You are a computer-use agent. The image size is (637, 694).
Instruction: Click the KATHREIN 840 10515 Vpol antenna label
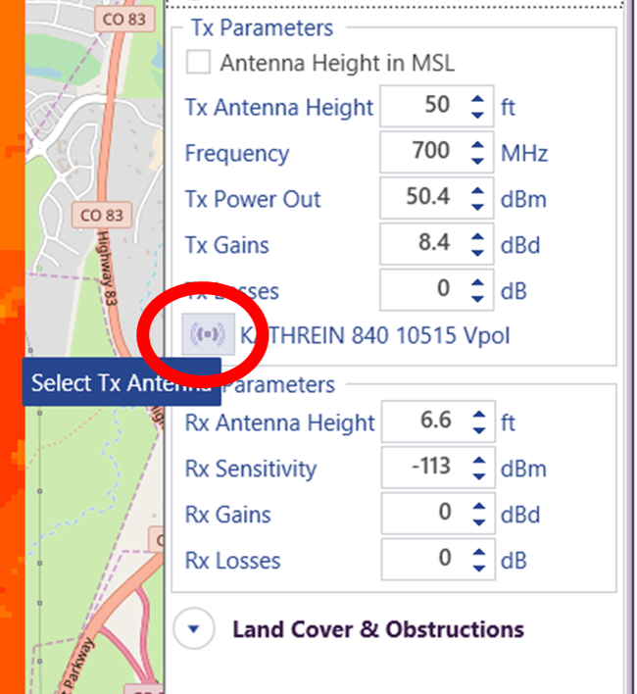375,336
